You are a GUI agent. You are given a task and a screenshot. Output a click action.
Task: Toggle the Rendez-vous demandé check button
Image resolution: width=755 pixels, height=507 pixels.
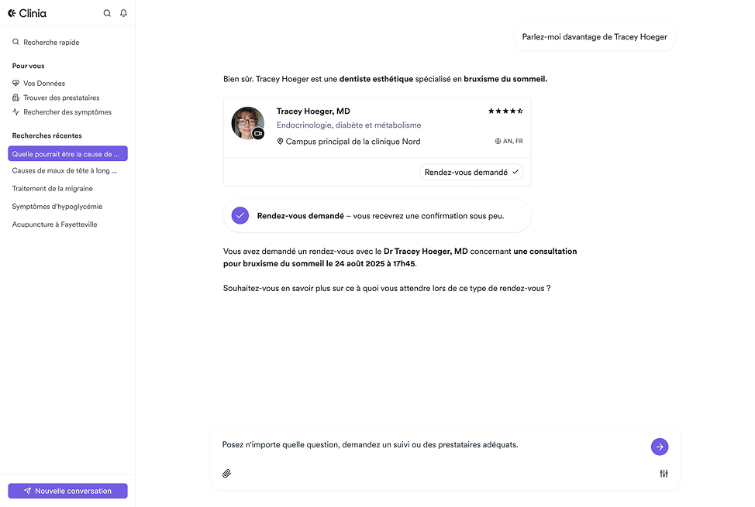tap(471, 172)
